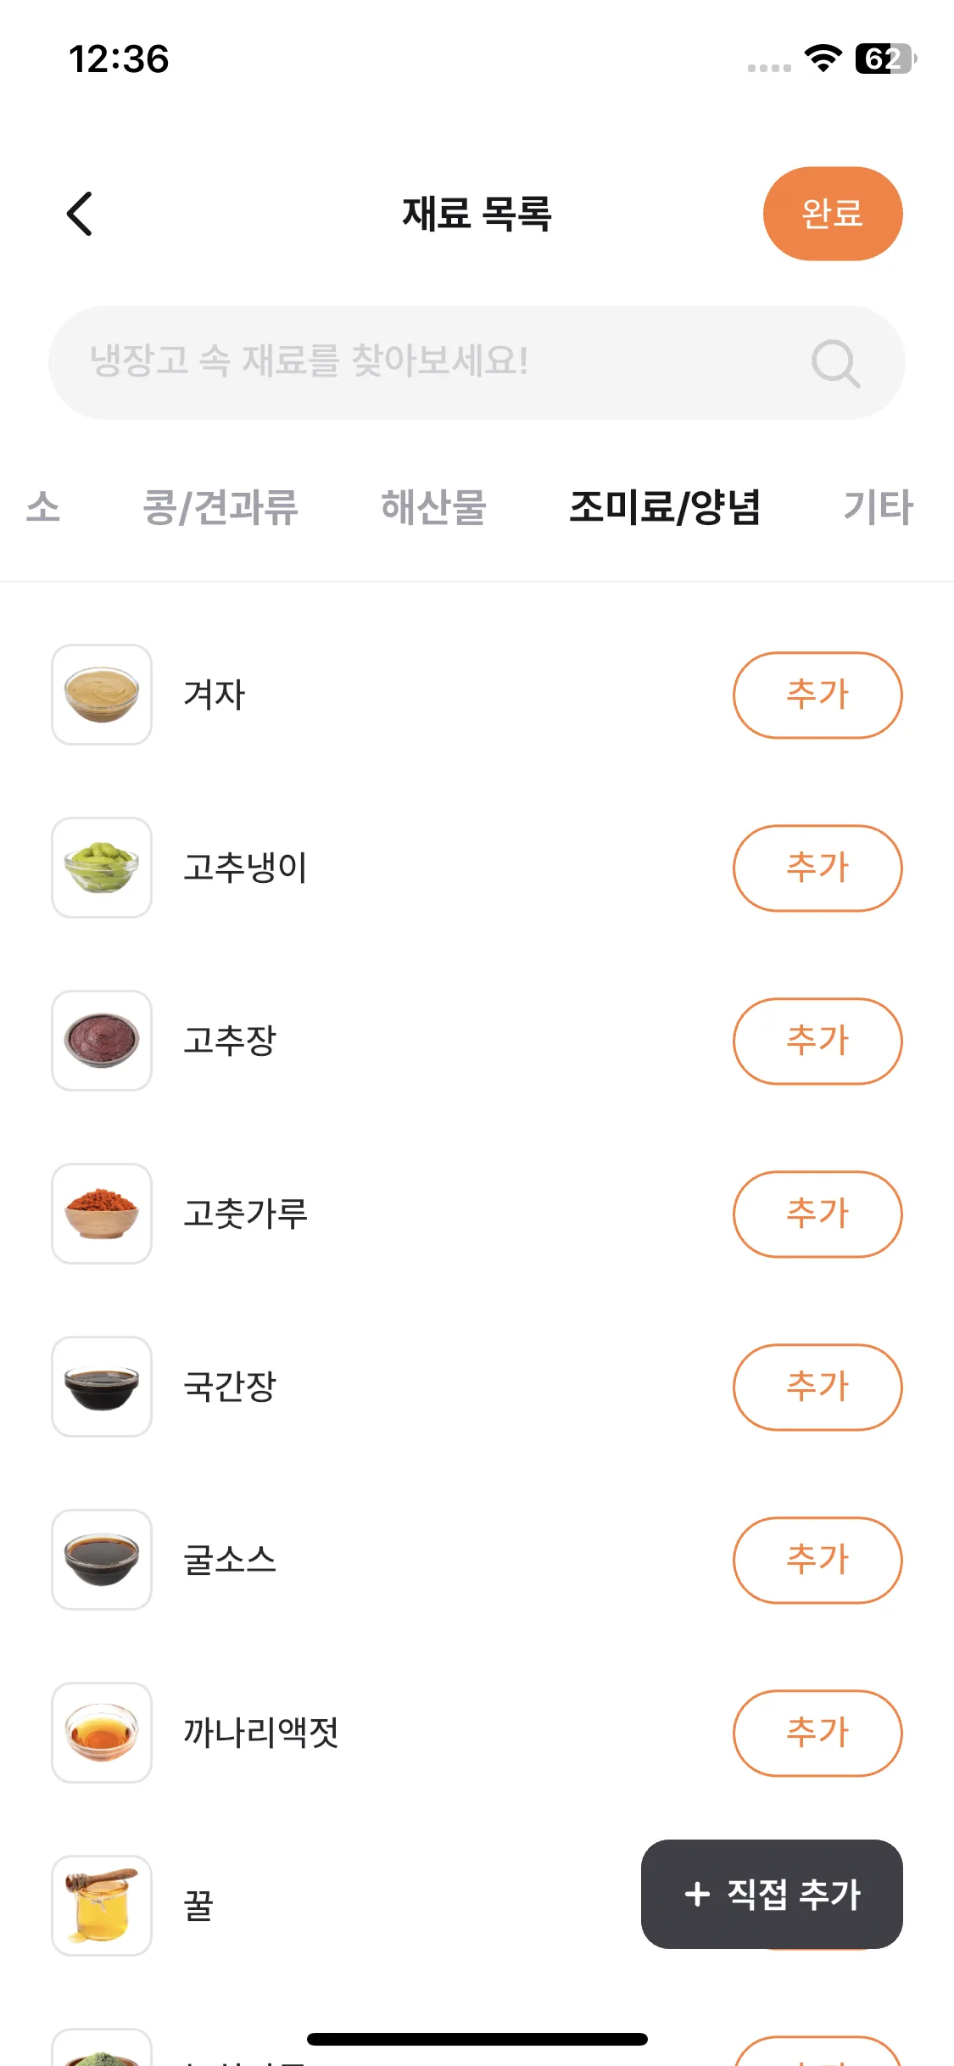The width and height of the screenshot is (954, 2066).
Task: Tap the 고춧가루 chili powder image
Action: coord(102,1214)
